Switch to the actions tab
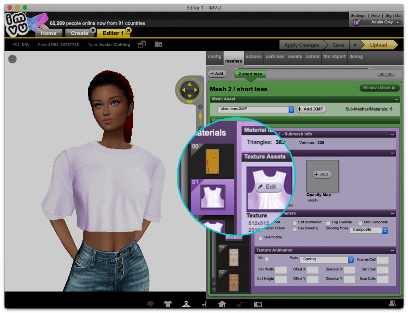Viewport: 408px width, 313px height. pos(254,57)
